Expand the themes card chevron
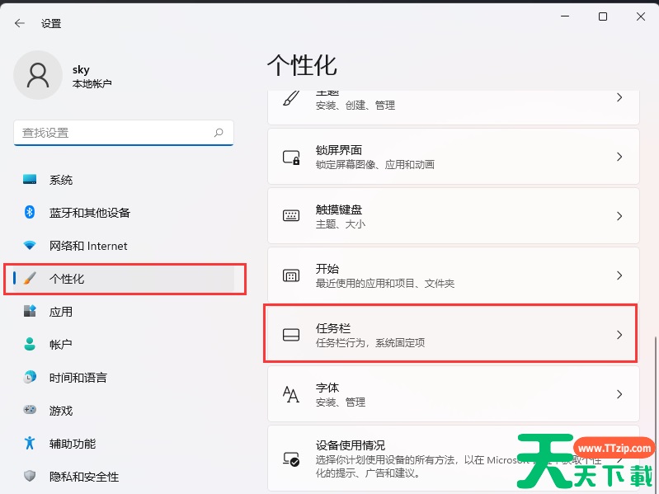The height and width of the screenshot is (494, 659). [619, 97]
